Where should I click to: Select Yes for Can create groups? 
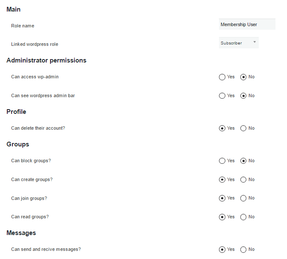click(x=222, y=180)
